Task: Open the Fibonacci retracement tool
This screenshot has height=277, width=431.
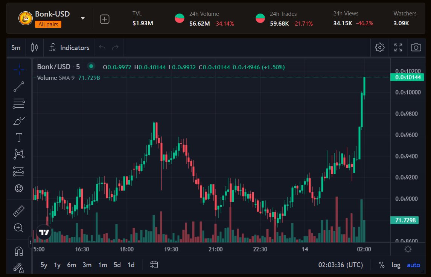Action: (19, 103)
